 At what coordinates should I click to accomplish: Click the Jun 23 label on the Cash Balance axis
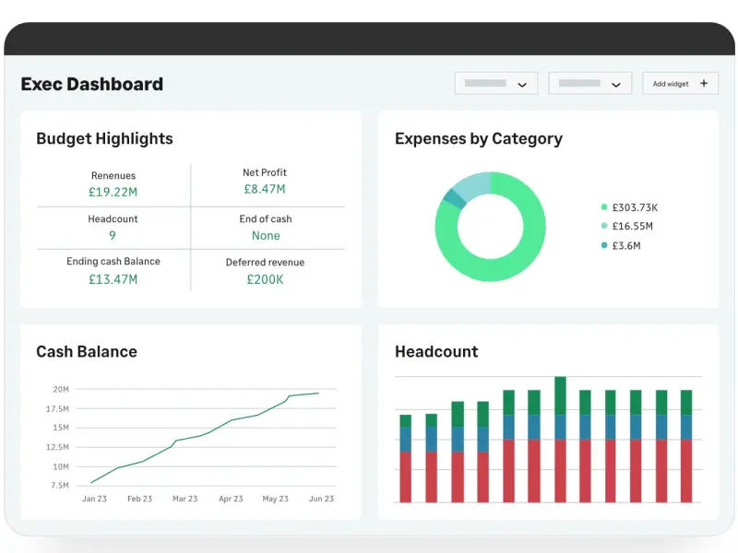pyautogui.click(x=321, y=499)
